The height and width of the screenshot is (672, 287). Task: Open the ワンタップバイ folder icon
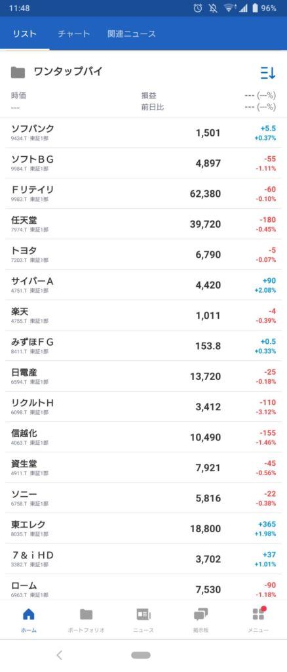pyautogui.click(x=18, y=72)
